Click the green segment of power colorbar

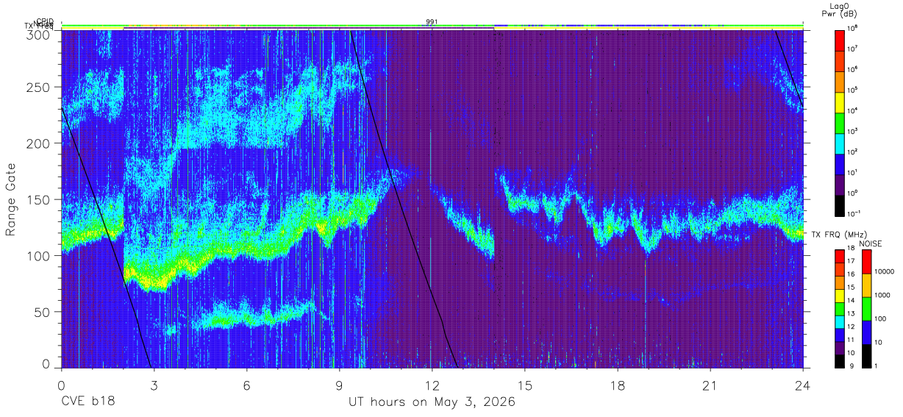[839, 122]
